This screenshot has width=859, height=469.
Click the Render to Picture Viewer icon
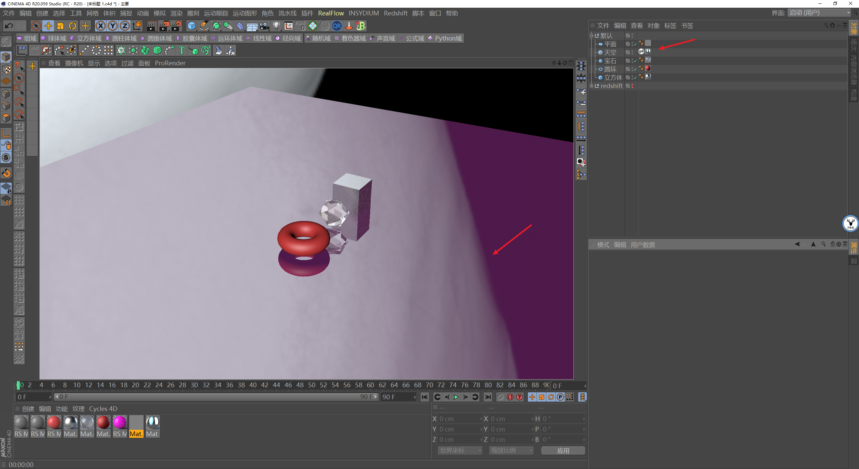tap(164, 26)
